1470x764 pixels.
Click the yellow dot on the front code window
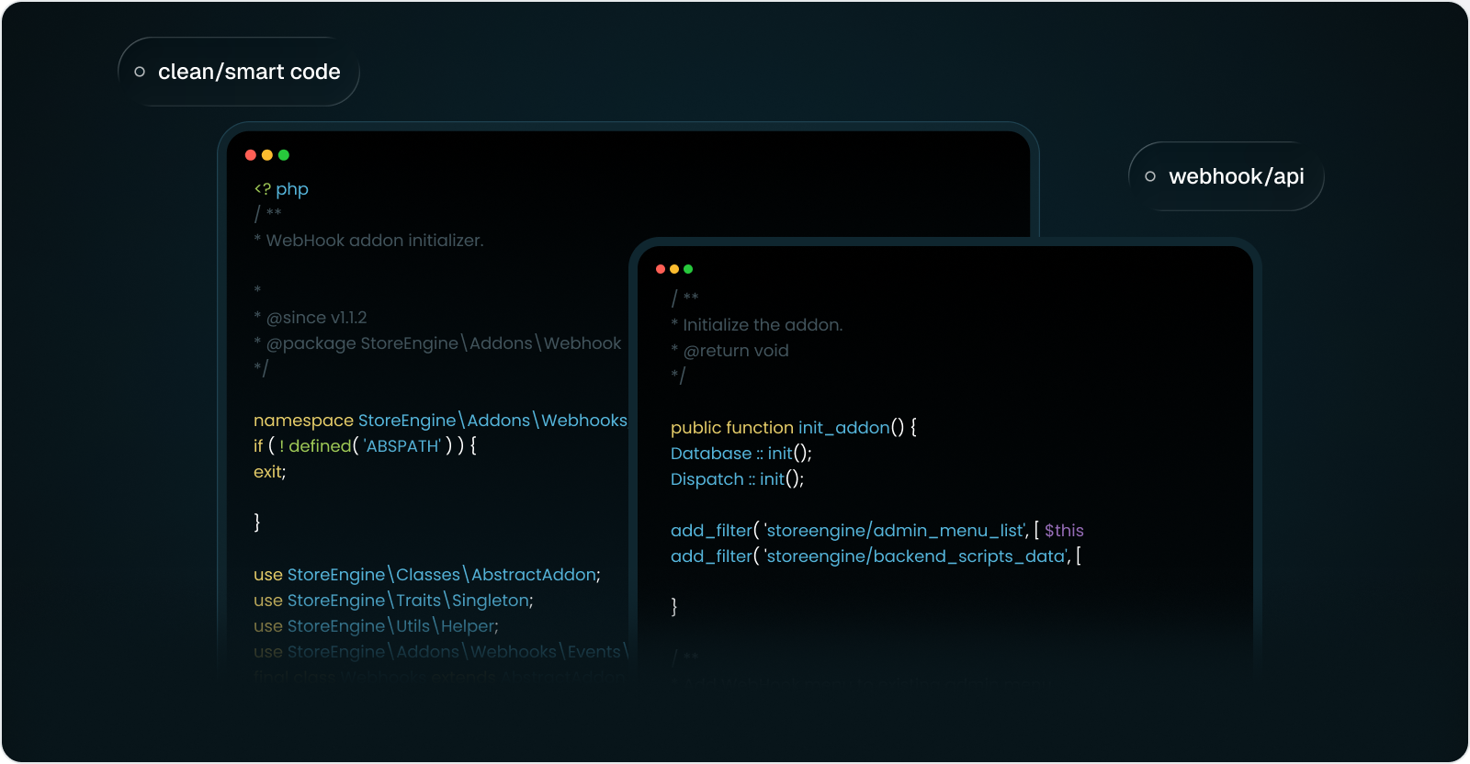pos(674,269)
